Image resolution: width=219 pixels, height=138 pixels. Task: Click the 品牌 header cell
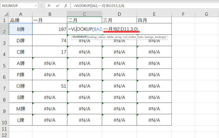tap(21, 20)
